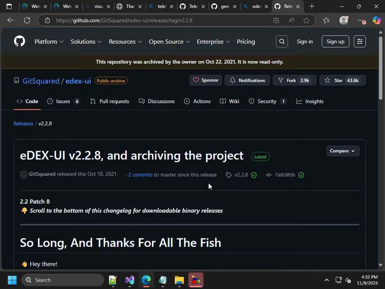The image size is (385, 289).
Task: Fork the edex-ui repository
Action: [x=295, y=81]
